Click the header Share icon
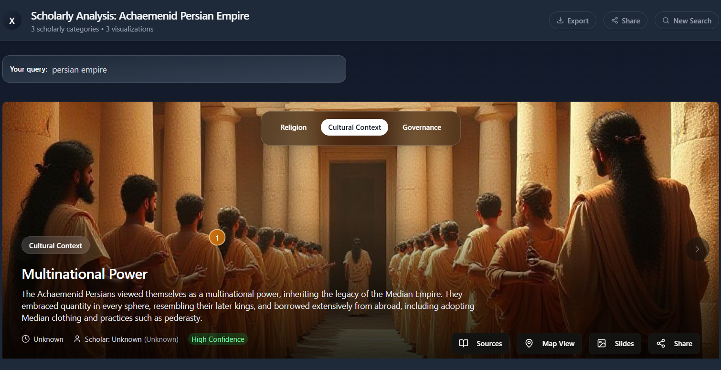 pos(615,21)
